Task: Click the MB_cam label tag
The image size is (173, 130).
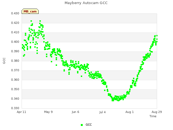Action: point(30,11)
